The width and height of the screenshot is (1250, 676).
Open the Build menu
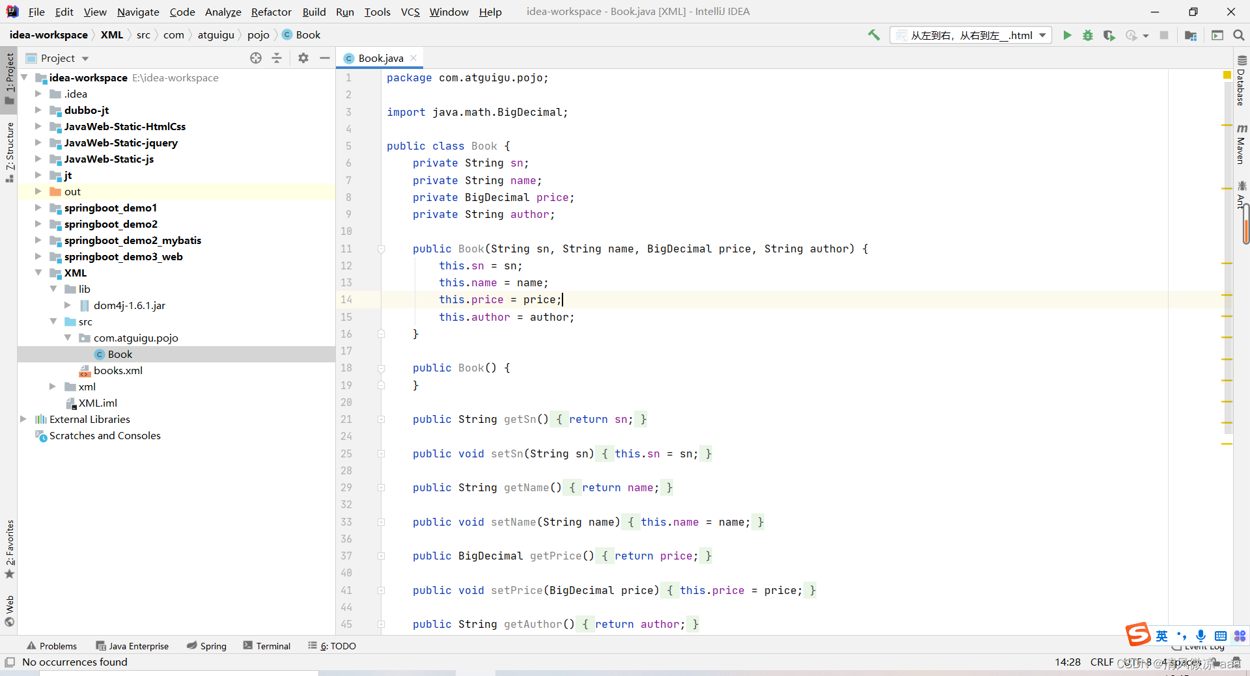(x=314, y=12)
